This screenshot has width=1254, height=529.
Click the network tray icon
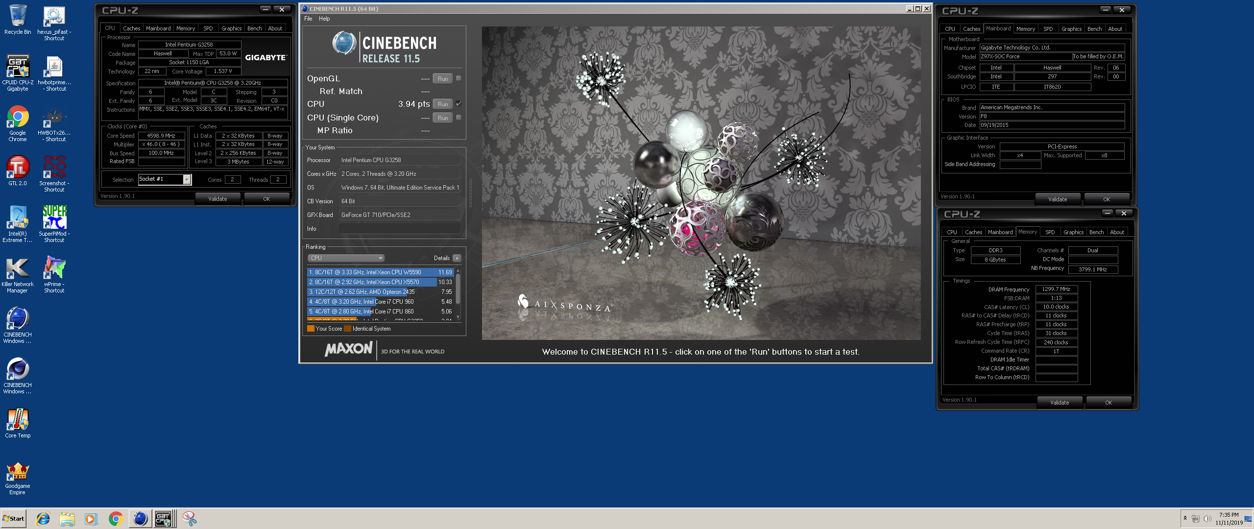coord(1196,519)
